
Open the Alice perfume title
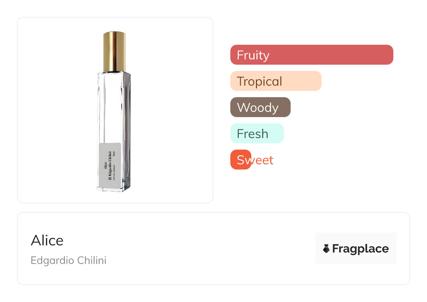tap(47, 240)
